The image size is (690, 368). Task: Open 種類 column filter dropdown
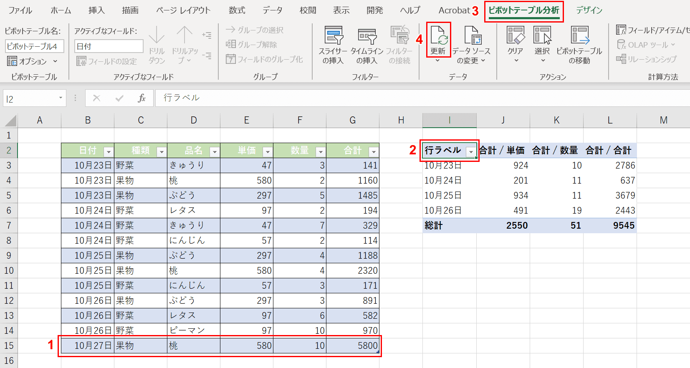click(162, 152)
